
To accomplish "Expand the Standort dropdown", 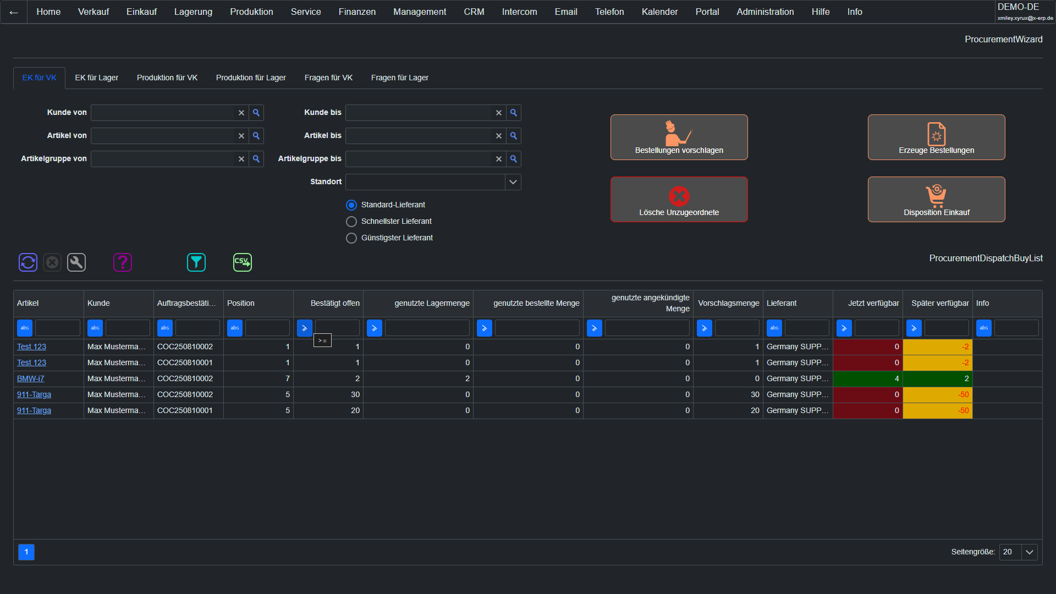I will (x=513, y=182).
